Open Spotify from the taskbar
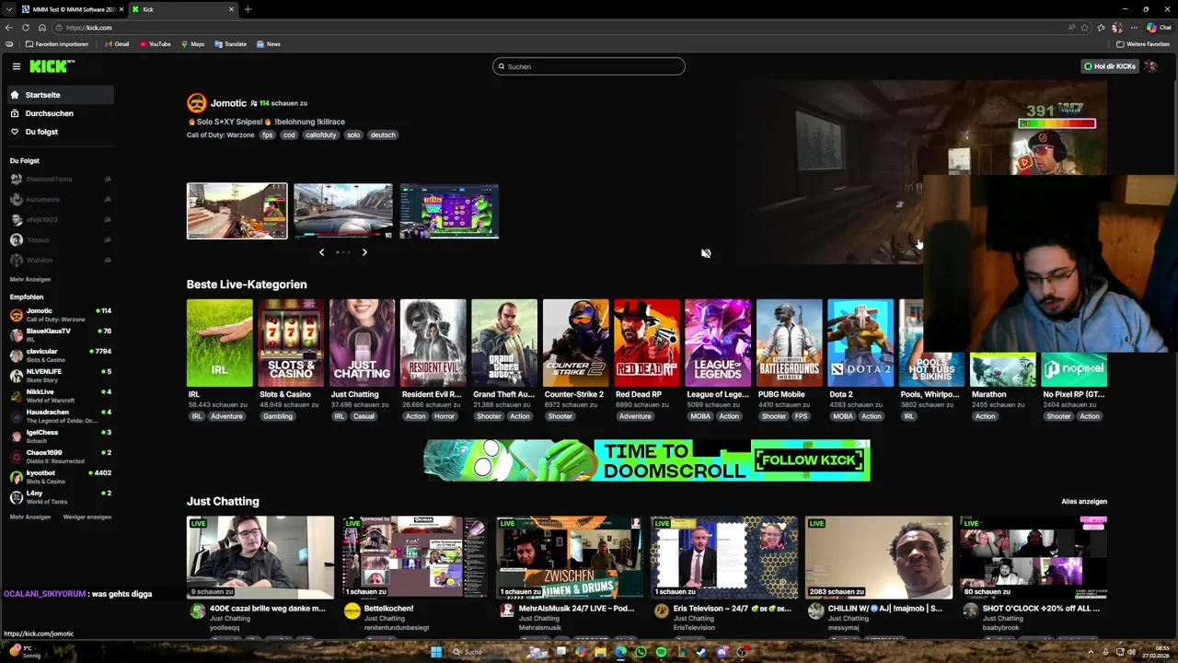This screenshot has width=1178, height=663. pyautogui.click(x=661, y=652)
